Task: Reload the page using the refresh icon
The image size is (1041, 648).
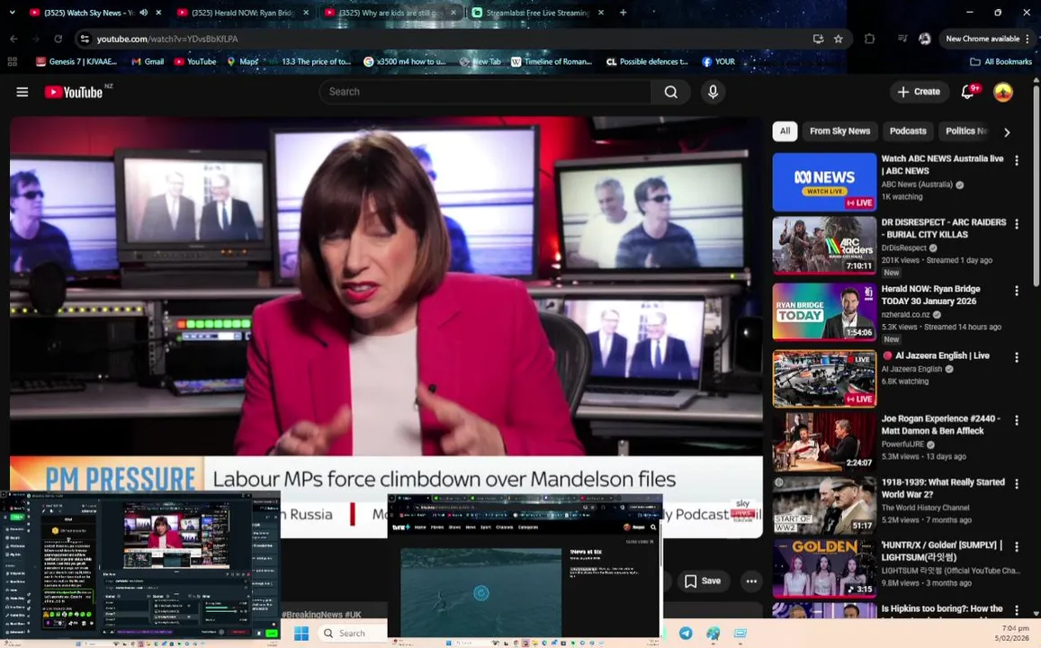Action: click(58, 39)
